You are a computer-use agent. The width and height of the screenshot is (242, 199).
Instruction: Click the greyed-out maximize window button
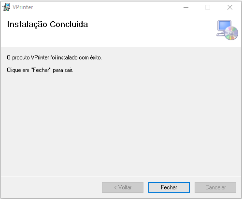coord(208,7)
